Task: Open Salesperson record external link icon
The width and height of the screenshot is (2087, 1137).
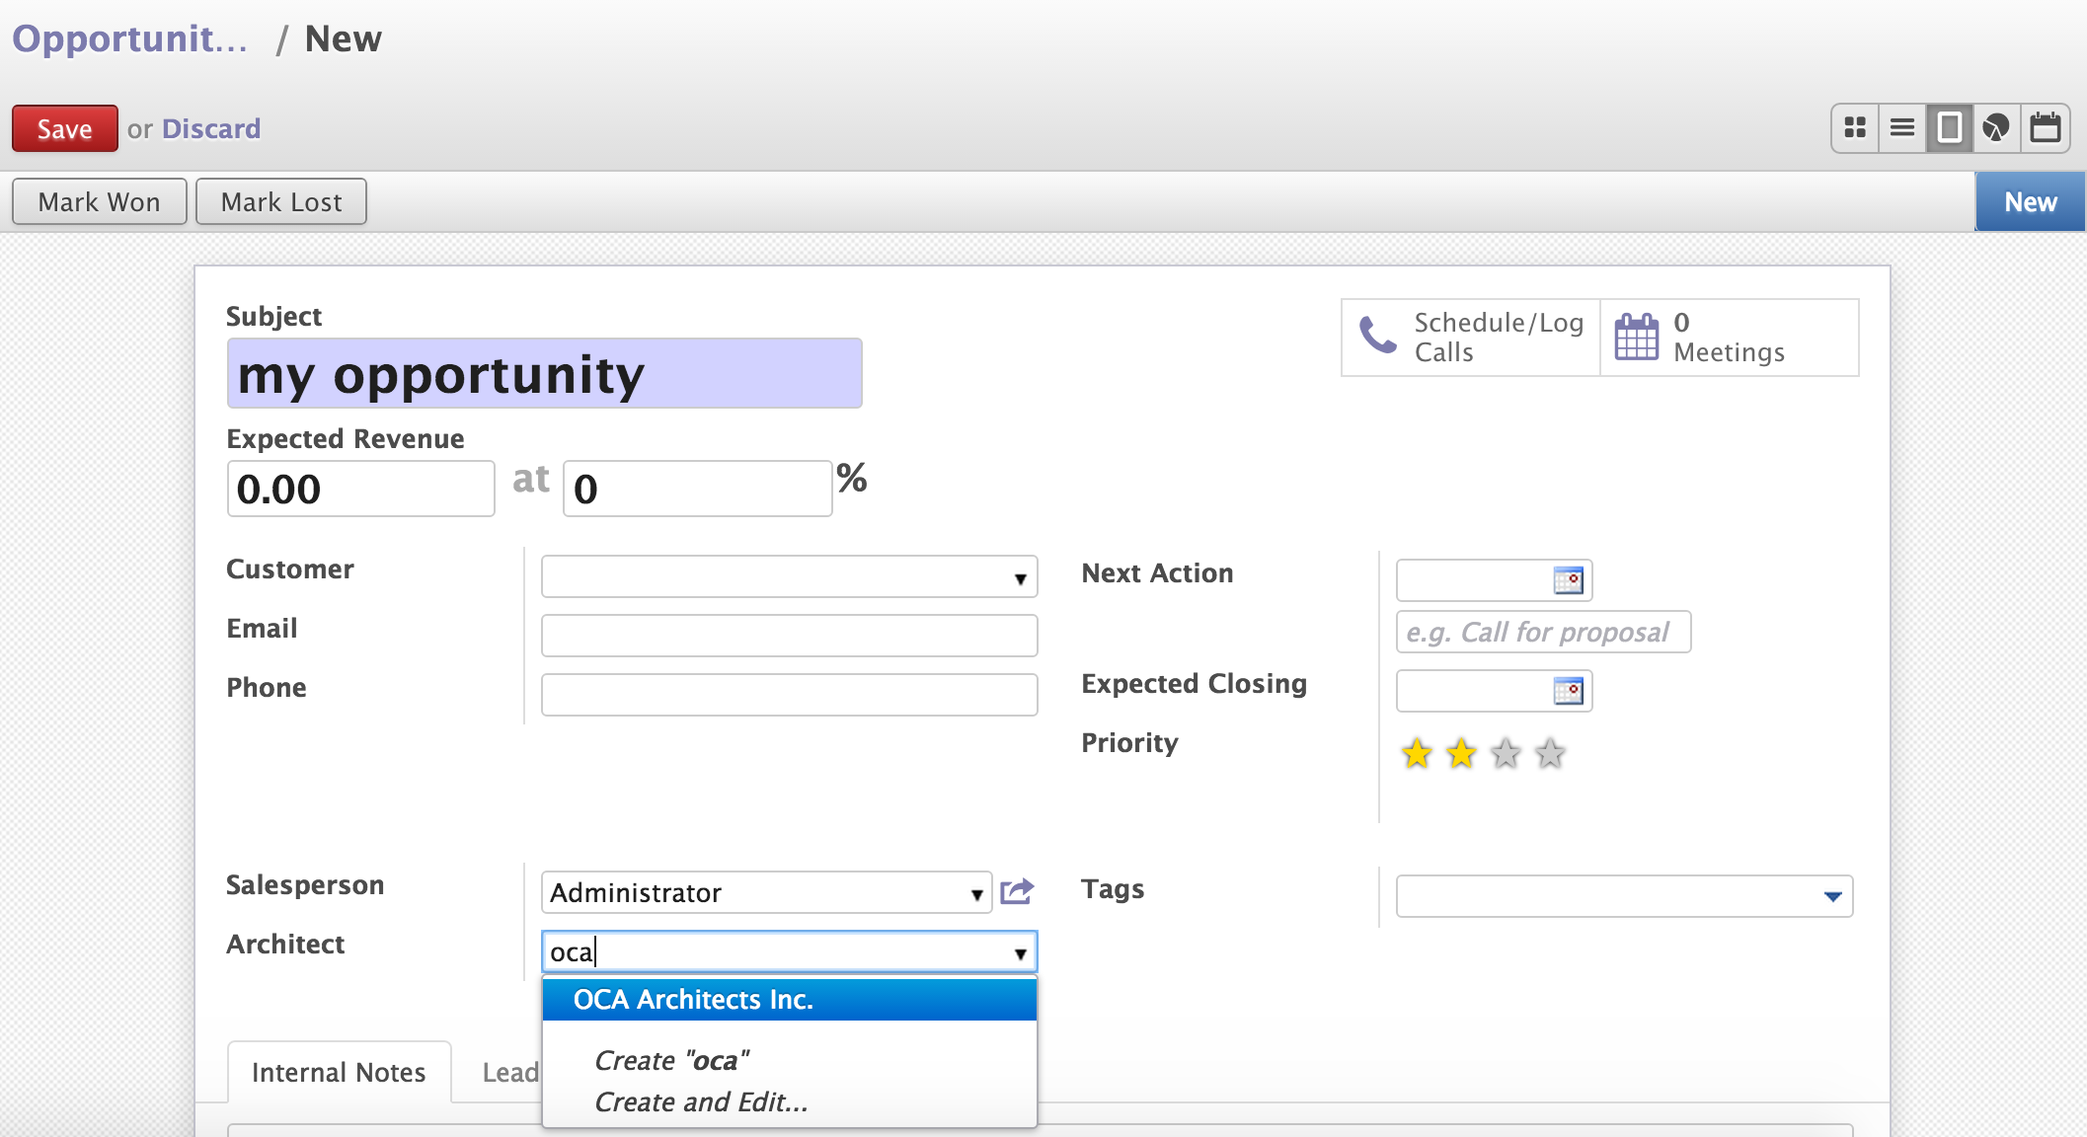Action: 1017,892
